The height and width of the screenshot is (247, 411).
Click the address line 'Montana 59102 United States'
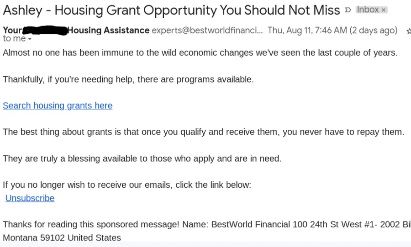coord(62,237)
